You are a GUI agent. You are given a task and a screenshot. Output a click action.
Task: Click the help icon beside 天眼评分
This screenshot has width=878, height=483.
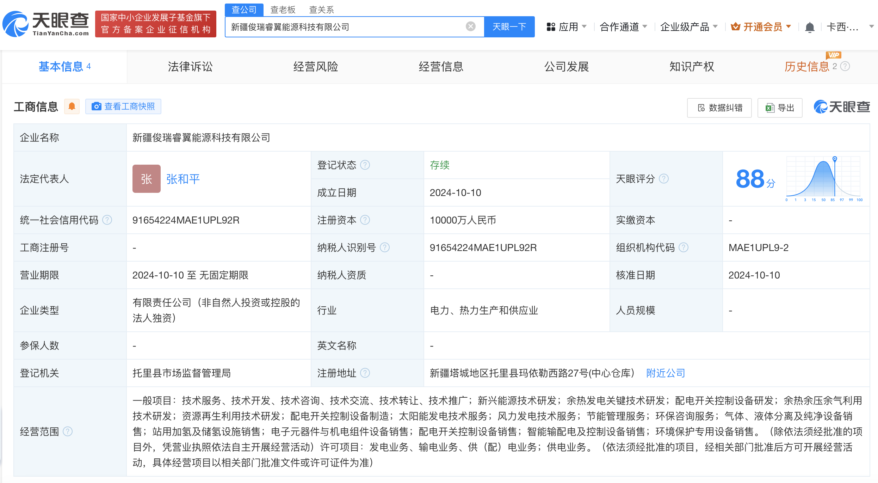tap(664, 179)
